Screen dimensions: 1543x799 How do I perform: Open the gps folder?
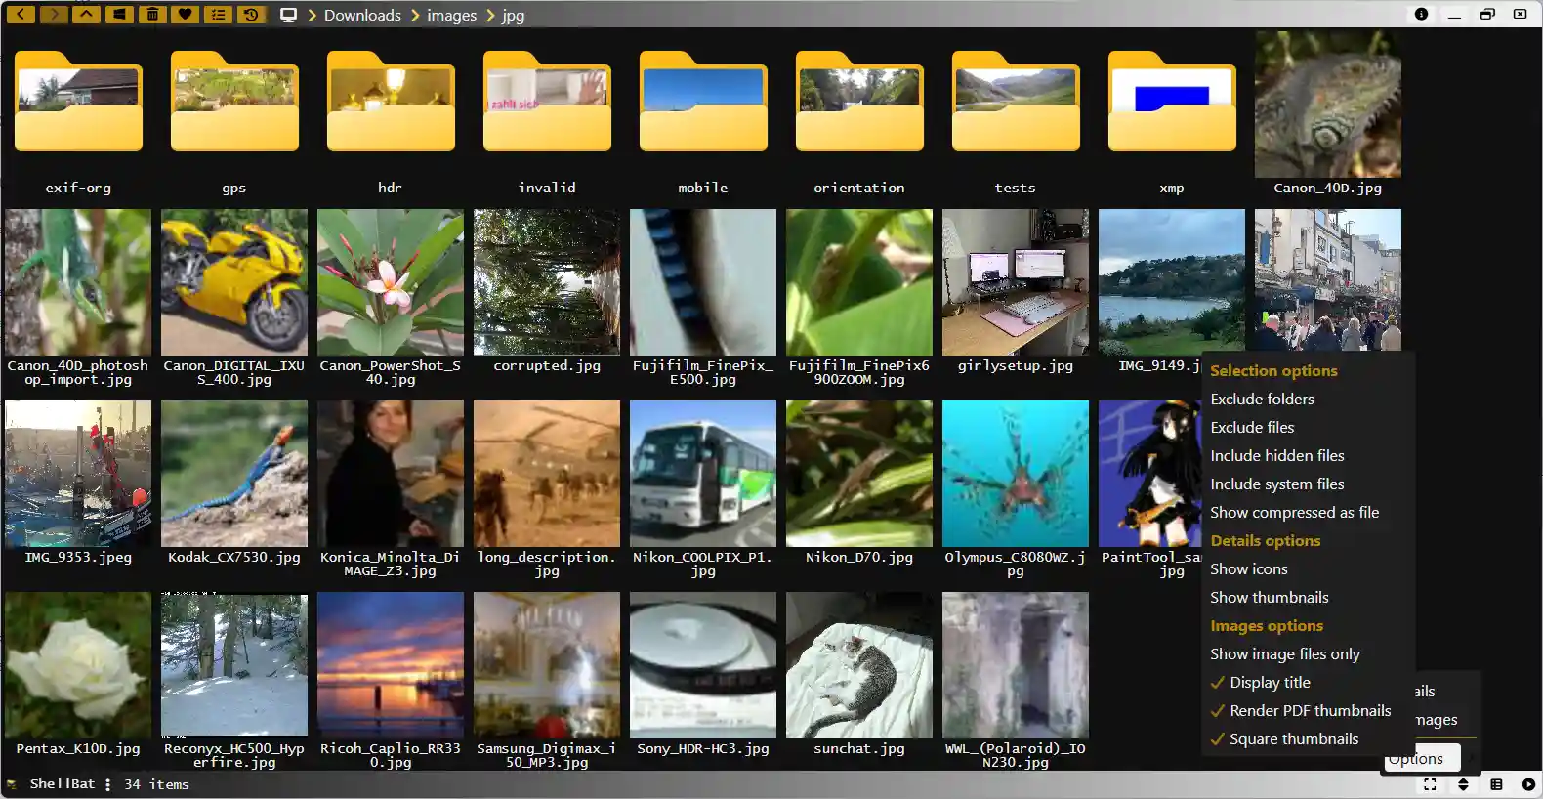234,114
